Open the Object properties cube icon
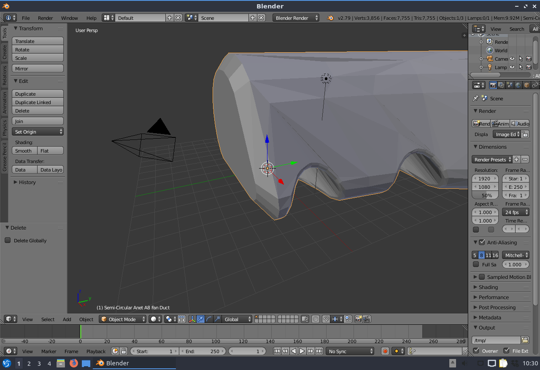 click(x=526, y=85)
